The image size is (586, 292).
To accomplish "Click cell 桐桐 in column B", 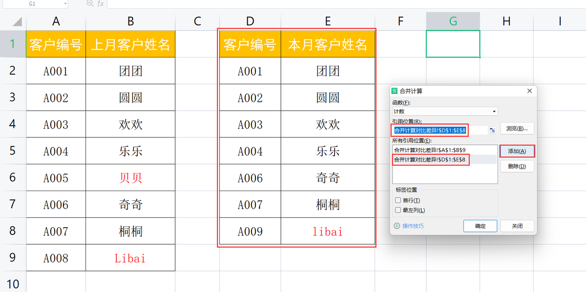I will [130, 231].
